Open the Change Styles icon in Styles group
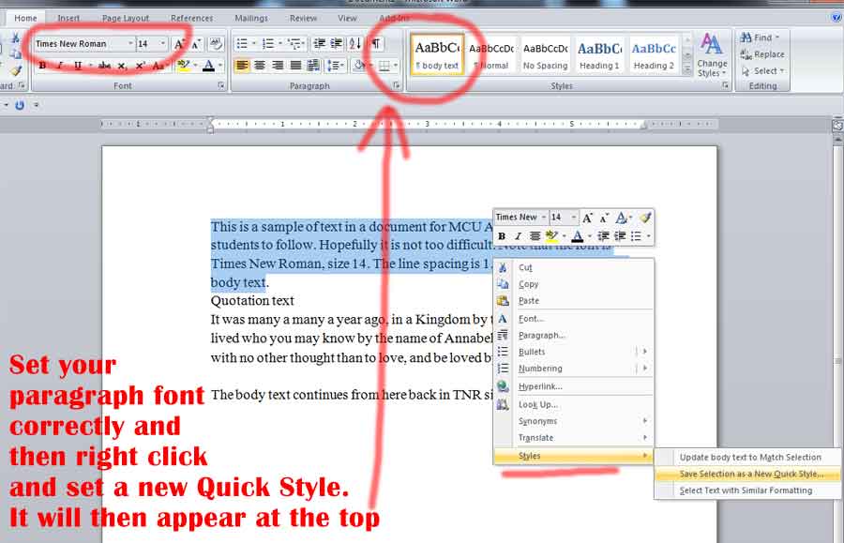This screenshot has width=844, height=543. (711, 56)
